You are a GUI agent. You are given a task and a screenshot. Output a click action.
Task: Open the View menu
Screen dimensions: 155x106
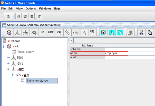(x=19, y=9)
